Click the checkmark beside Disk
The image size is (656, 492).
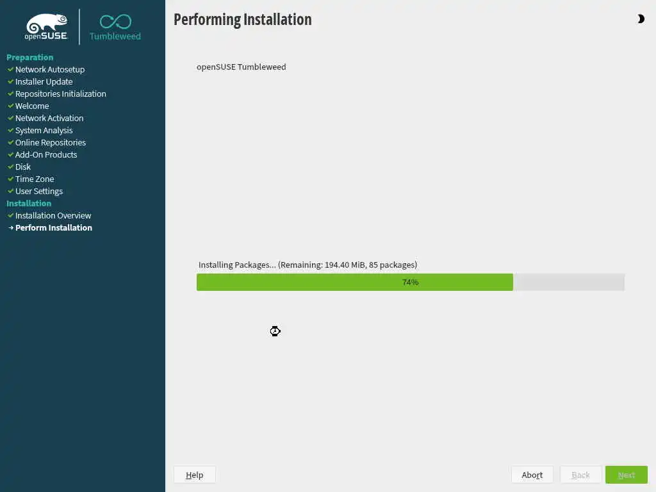click(x=10, y=167)
